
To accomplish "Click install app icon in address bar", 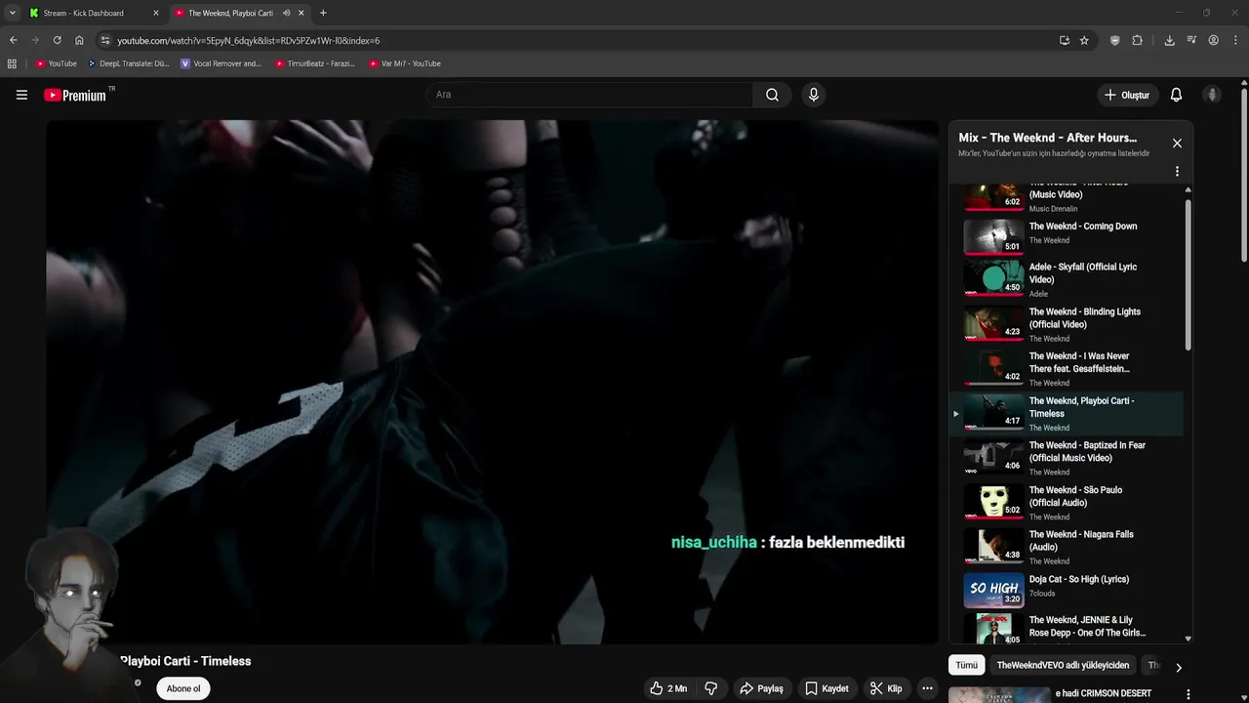I will tap(1064, 40).
